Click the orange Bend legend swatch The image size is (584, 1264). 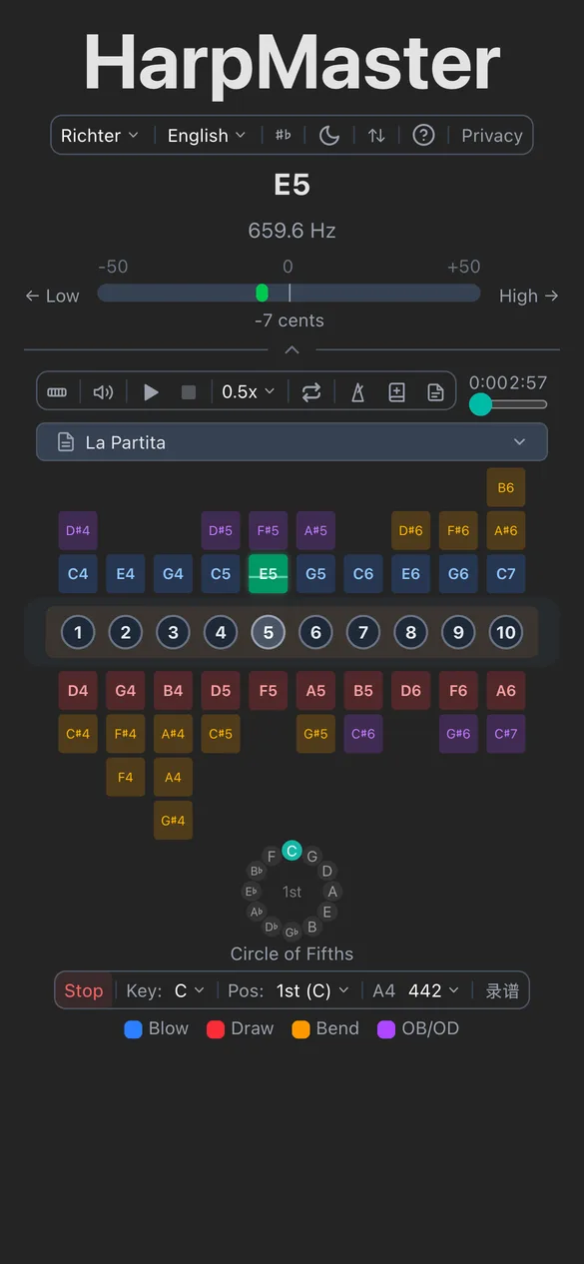300,1029
